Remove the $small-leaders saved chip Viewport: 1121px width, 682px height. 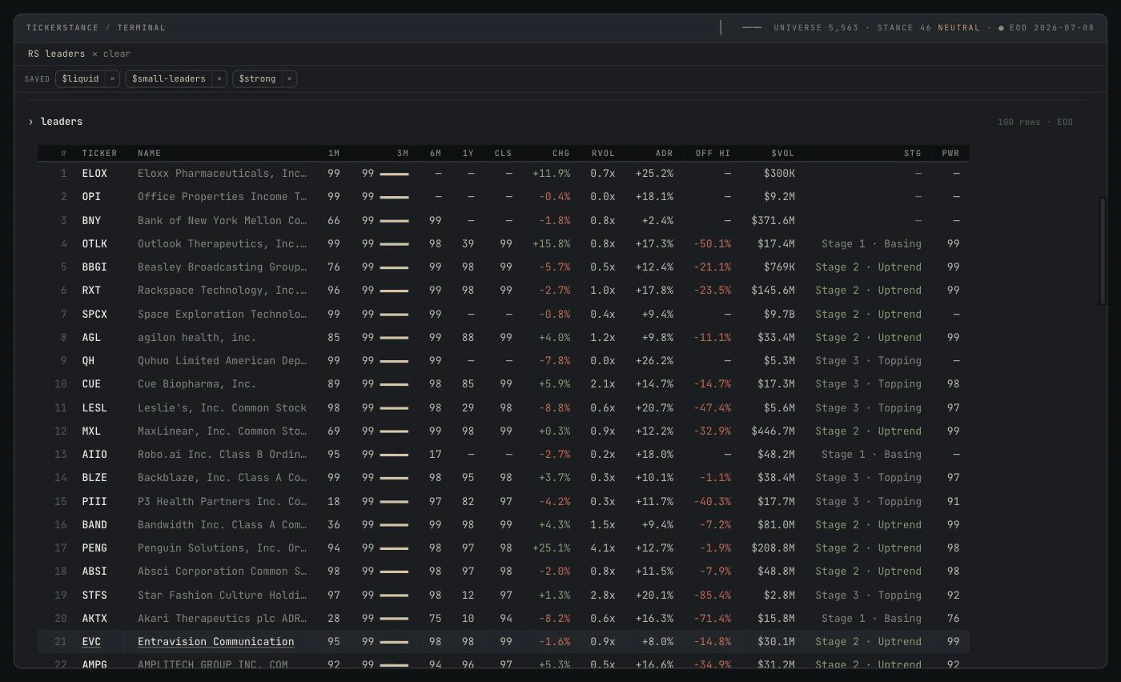(219, 78)
